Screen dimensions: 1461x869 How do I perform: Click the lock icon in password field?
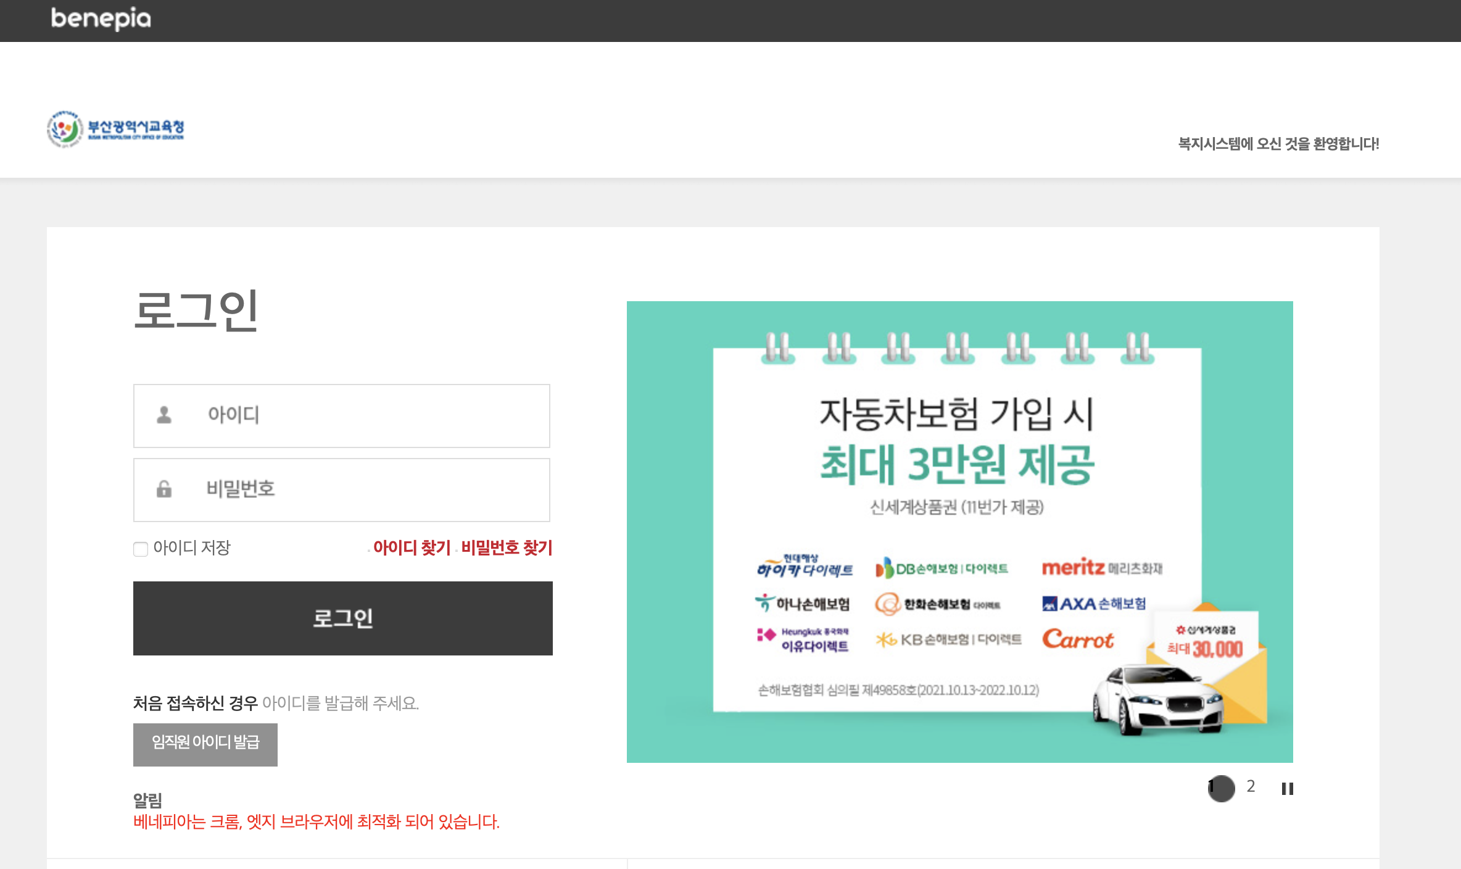164,489
